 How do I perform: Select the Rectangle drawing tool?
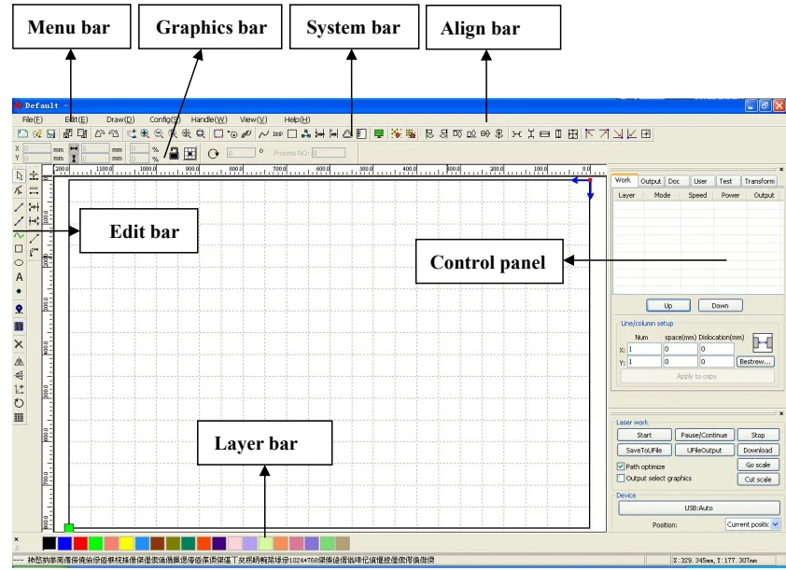[19, 248]
